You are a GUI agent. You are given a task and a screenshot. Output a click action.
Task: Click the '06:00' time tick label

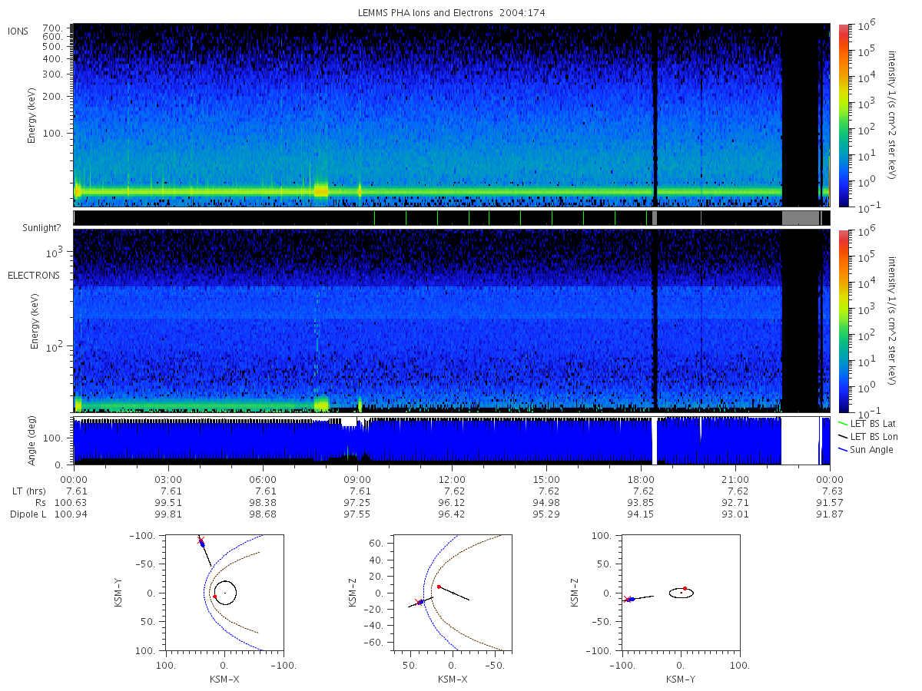[x=264, y=478]
